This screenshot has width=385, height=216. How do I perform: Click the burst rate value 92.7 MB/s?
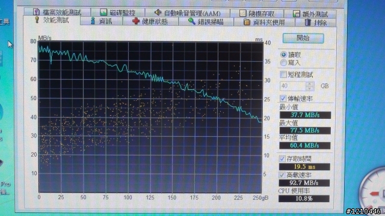(304, 182)
